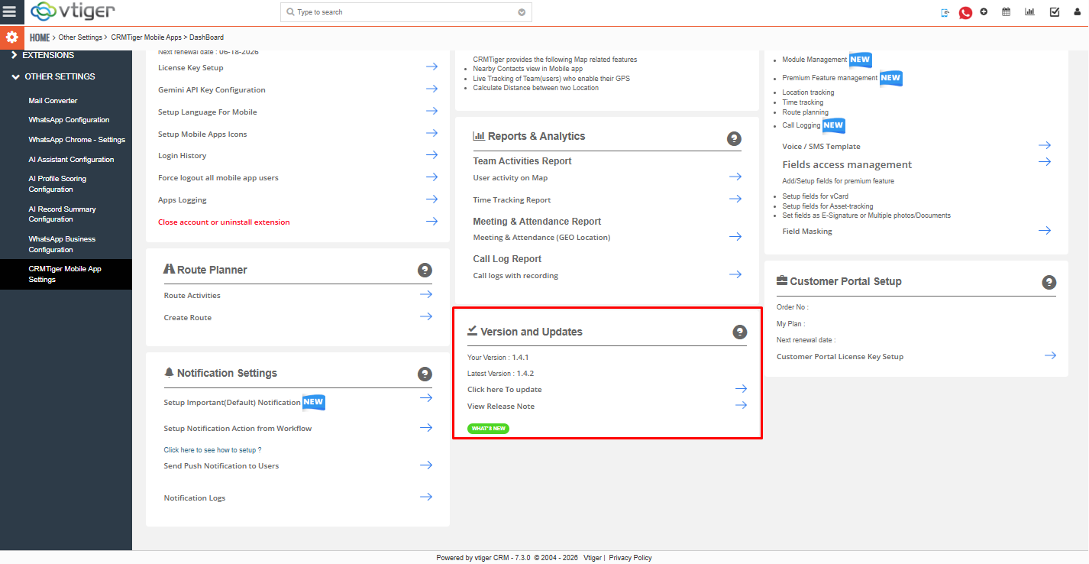Open the reports chart icon in header
Screen dimensions: 1089x564
[x=1029, y=11]
